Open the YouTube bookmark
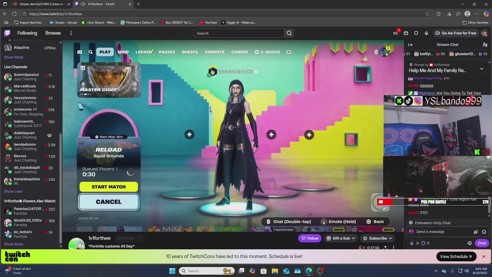The width and height of the screenshot is (492, 277). point(208,22)
